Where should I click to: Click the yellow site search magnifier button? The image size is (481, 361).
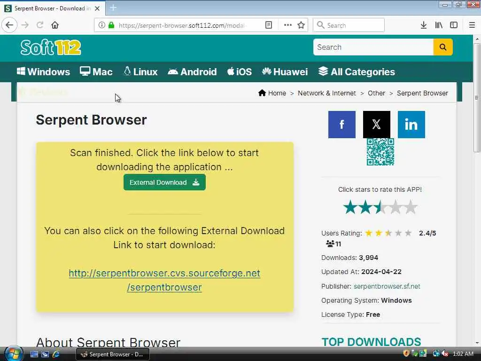tap(442, 47)
